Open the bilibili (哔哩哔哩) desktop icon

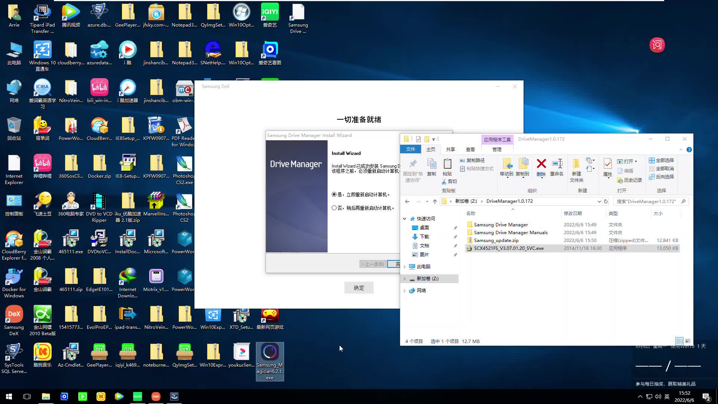(42, 166)
